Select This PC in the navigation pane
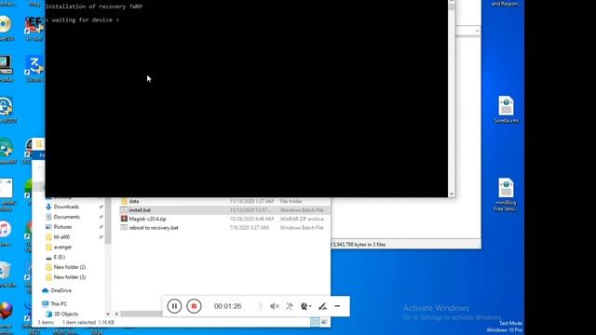This screenshot has width=596, height=335. click(x=59, y=304)
